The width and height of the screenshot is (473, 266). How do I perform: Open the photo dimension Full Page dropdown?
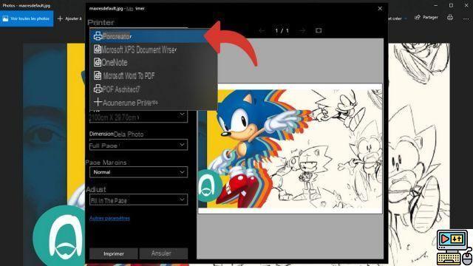[138, 145]
